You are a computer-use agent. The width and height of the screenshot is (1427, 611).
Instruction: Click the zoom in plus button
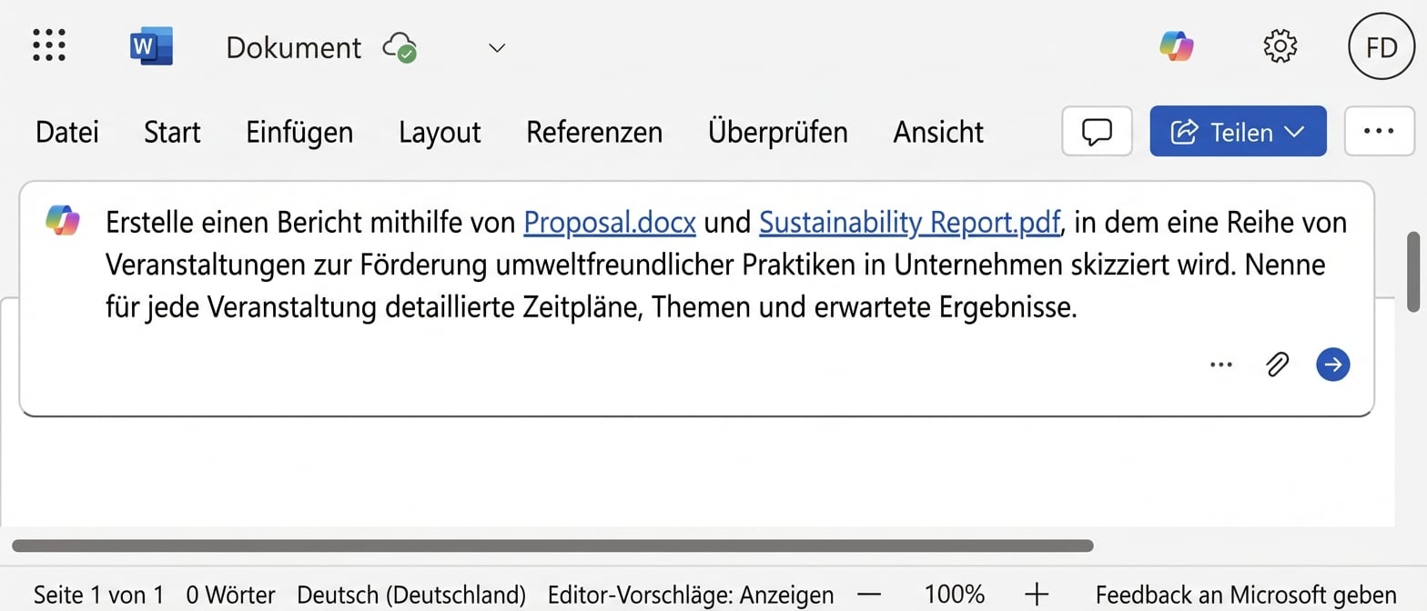[x=1037, y=595]
